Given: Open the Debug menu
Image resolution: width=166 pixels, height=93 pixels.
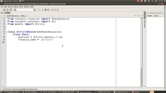Looking at the screenshot, I should [16, 7].
